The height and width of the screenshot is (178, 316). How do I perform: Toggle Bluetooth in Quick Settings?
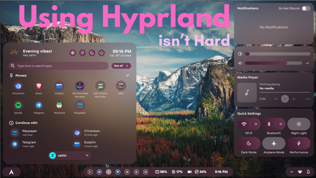click(269, 124)
